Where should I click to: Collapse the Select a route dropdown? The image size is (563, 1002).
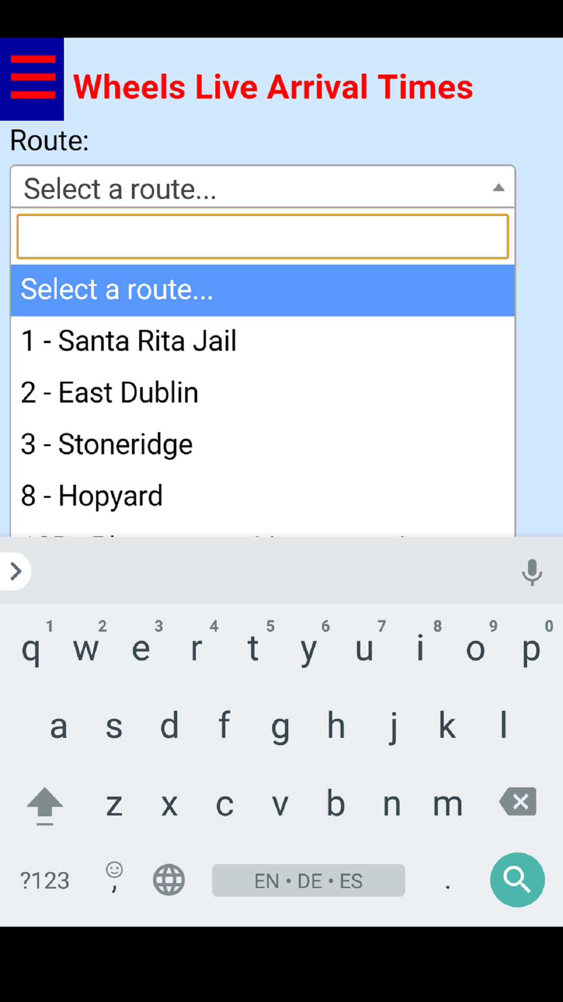click(x=263, y=187)
